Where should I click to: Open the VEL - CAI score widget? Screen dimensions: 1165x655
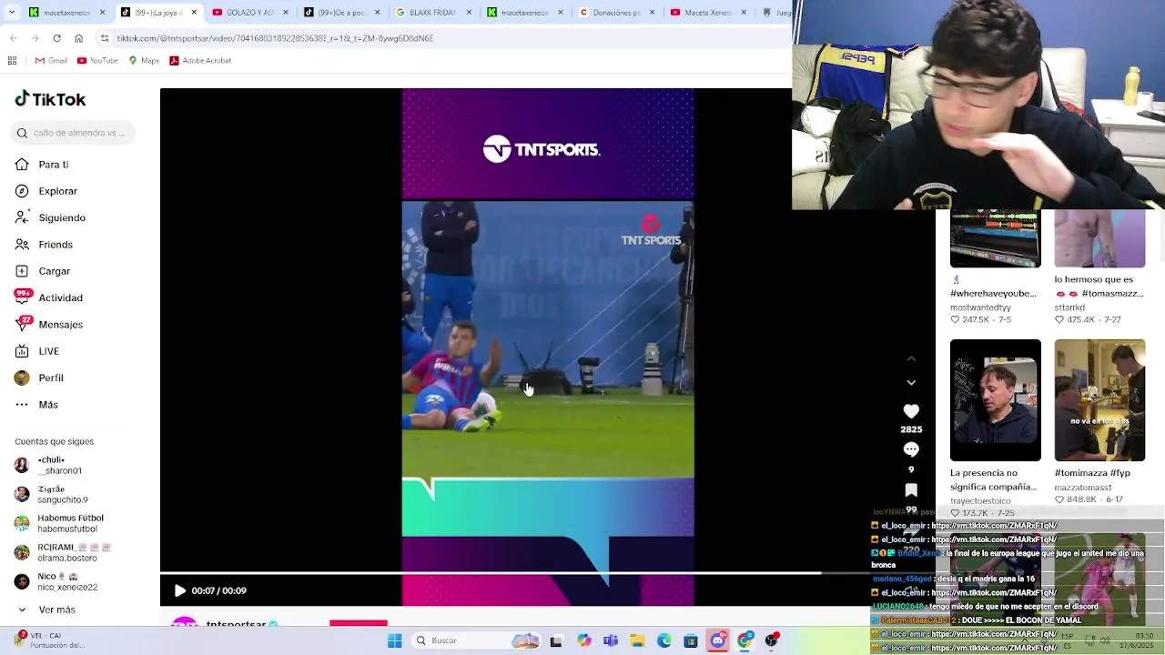51,640
